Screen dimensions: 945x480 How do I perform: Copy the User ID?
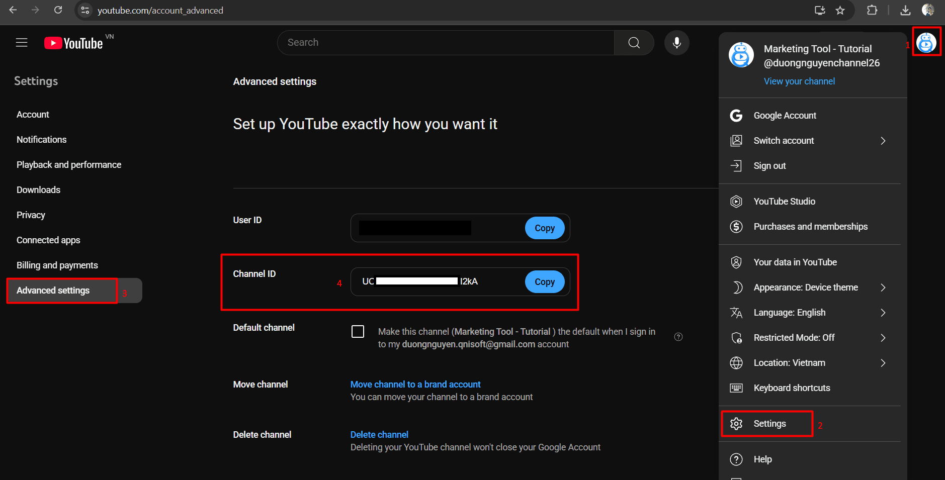545,228
